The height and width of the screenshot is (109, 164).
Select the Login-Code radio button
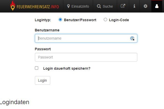pos(105,20)
